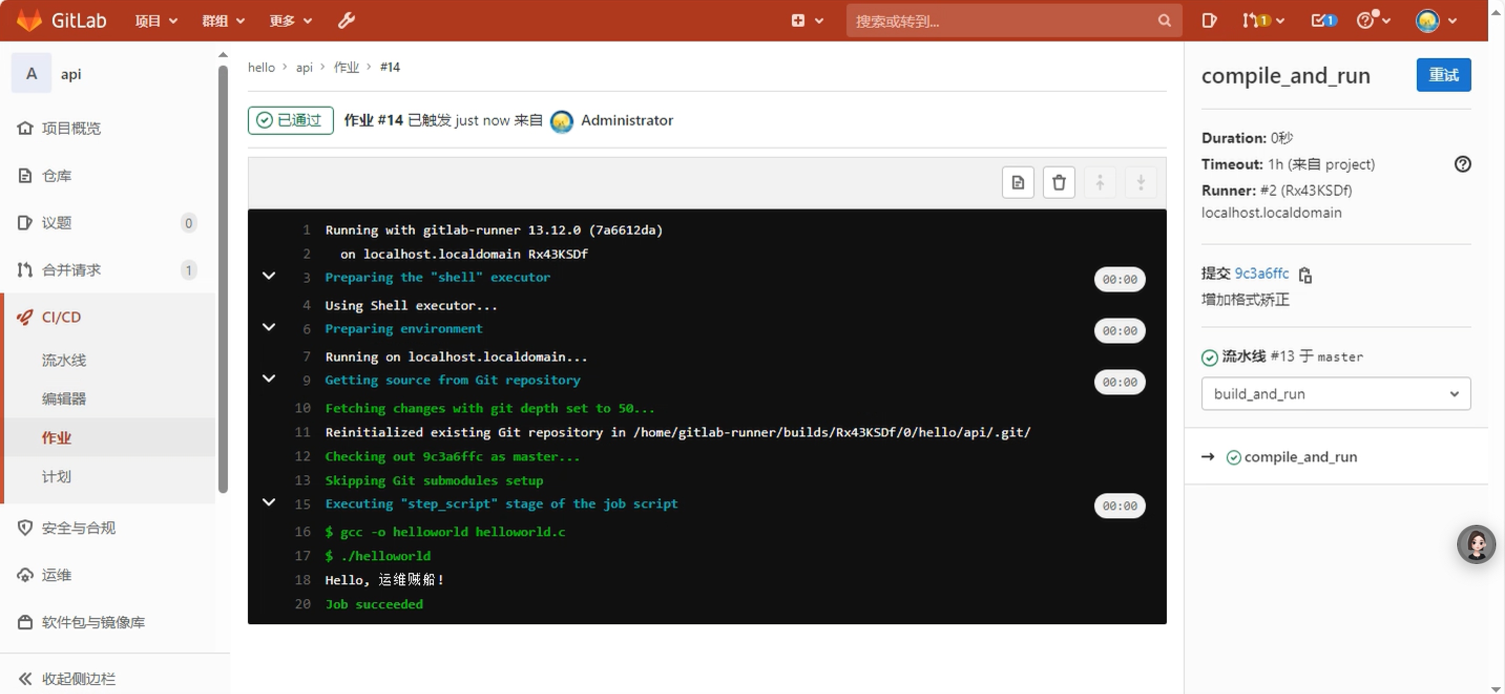Show raw job log file icon
This screenshot has height=694, width=1505.
click(1018, 183)
